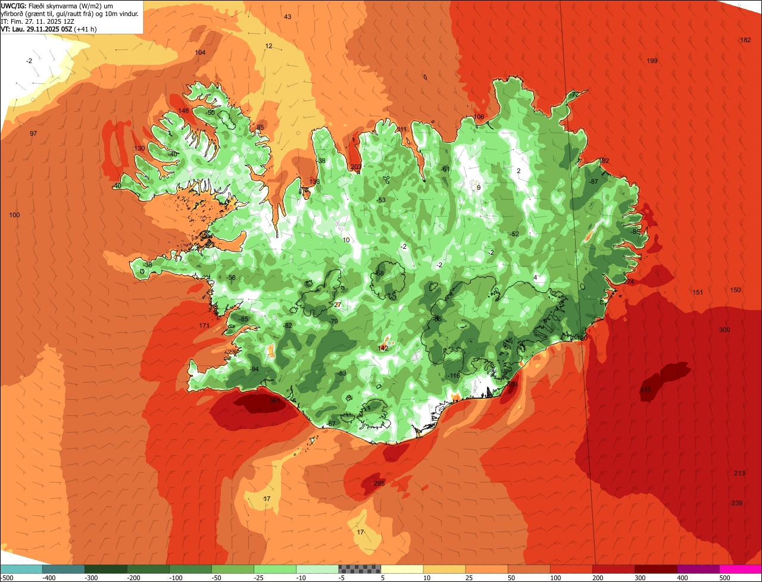Select the value 199 in the northeast sea
762x582 pixels.
coord(652,61)
